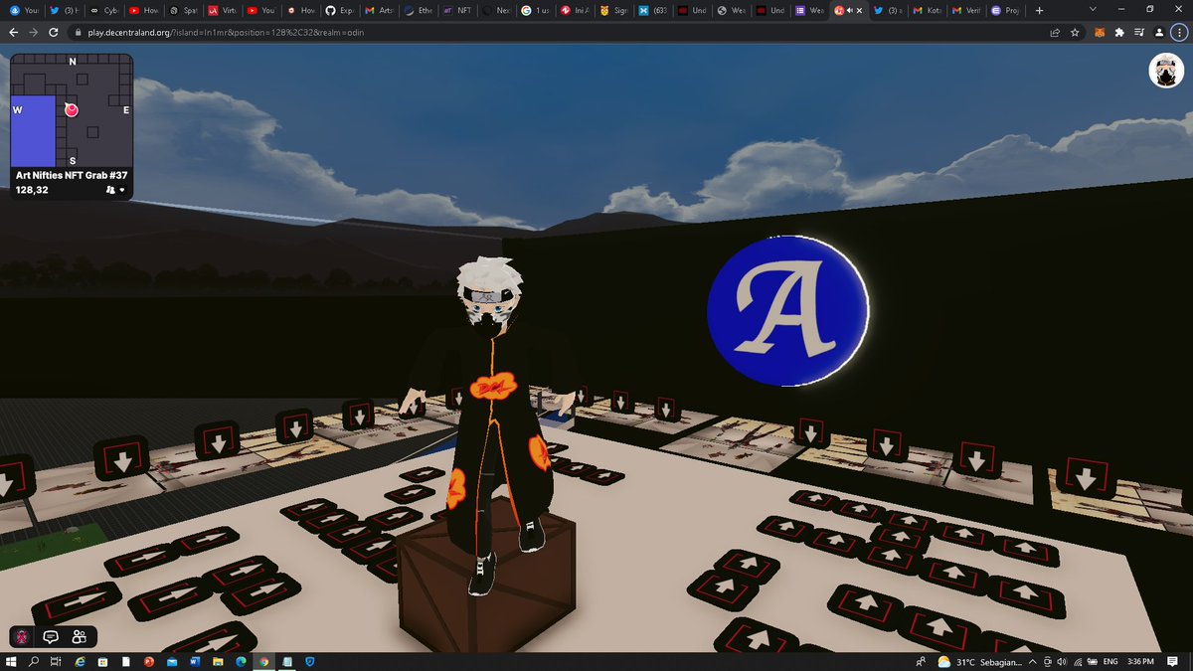1193x671 pixels.
Task: Open the Mail app from taskbar
Action: pyautogui.click(x=172, y=662)
